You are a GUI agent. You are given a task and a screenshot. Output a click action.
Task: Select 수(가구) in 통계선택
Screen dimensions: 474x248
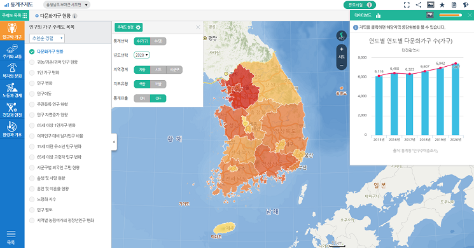pyautogui.click(x=142, y=41)
